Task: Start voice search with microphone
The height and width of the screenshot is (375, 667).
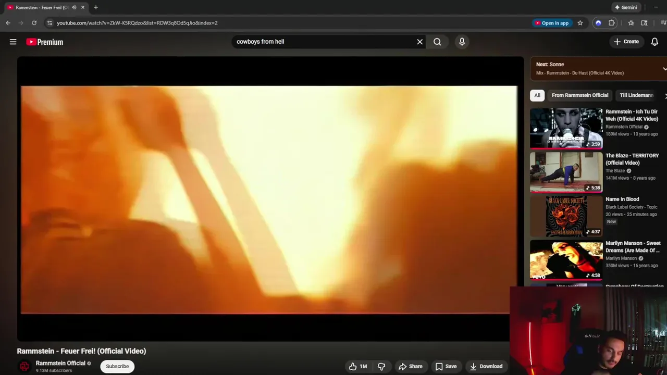Action: click(x=462, y=42)
